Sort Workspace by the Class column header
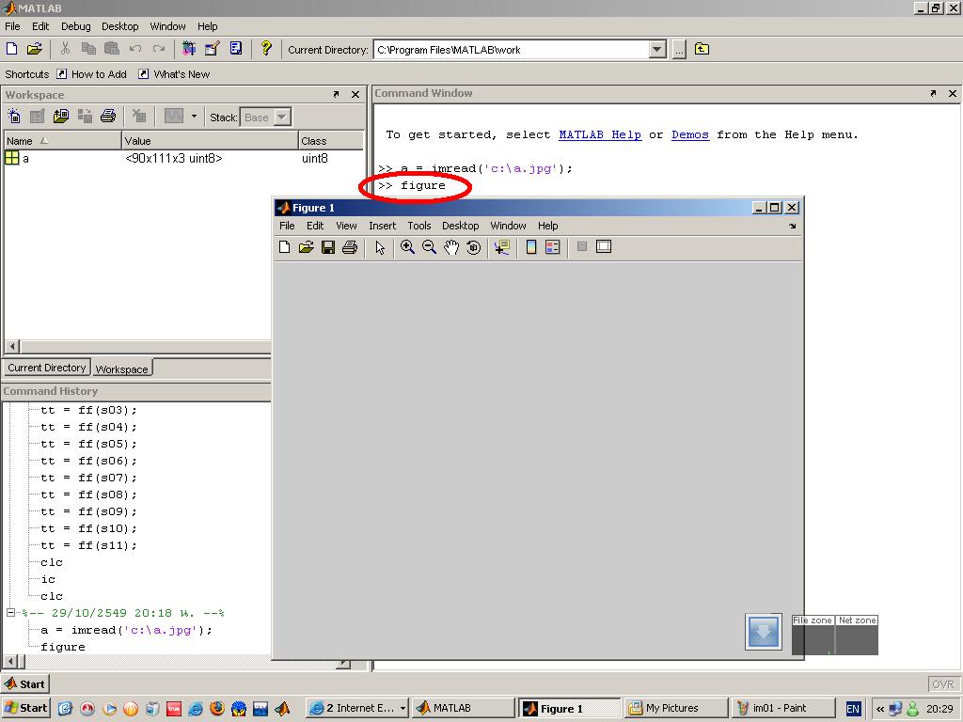Screen dimensions: 963x722 pyautogui.click(x=331, y=141)
